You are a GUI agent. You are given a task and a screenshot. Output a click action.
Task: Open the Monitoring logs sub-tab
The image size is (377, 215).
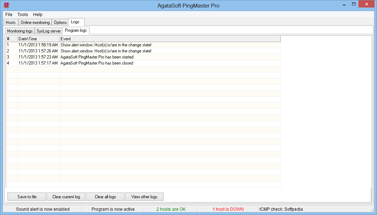point(20,31)
